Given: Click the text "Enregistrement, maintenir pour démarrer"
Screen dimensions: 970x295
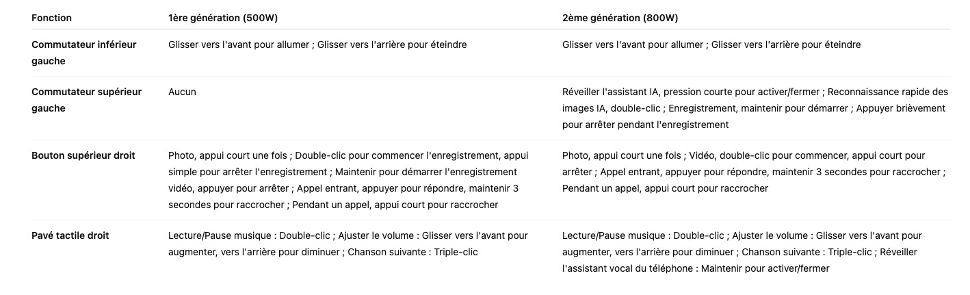Looking at the screenshot, I should (x=759, y=108).
